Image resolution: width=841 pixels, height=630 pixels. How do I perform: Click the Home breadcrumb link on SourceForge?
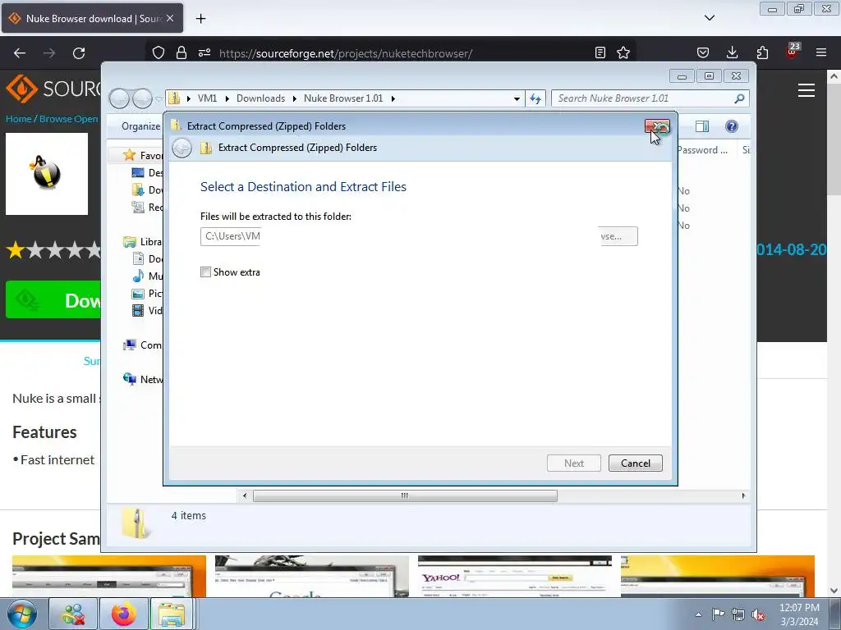pos(19,119)
